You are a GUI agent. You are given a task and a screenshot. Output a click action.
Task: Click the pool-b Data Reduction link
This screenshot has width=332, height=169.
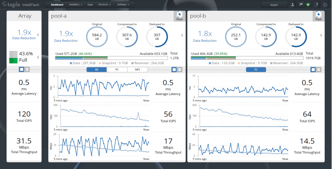point(205,41)
